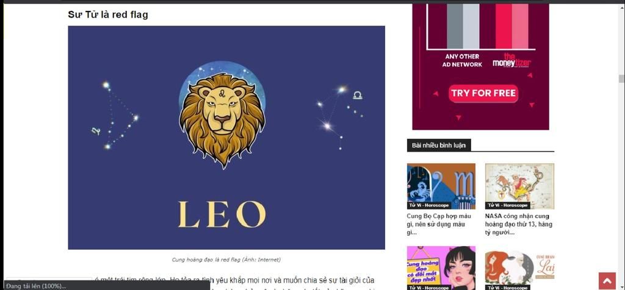Click Tử Vi - Horoscope tag on NASA thumbnail

point(507,205)
